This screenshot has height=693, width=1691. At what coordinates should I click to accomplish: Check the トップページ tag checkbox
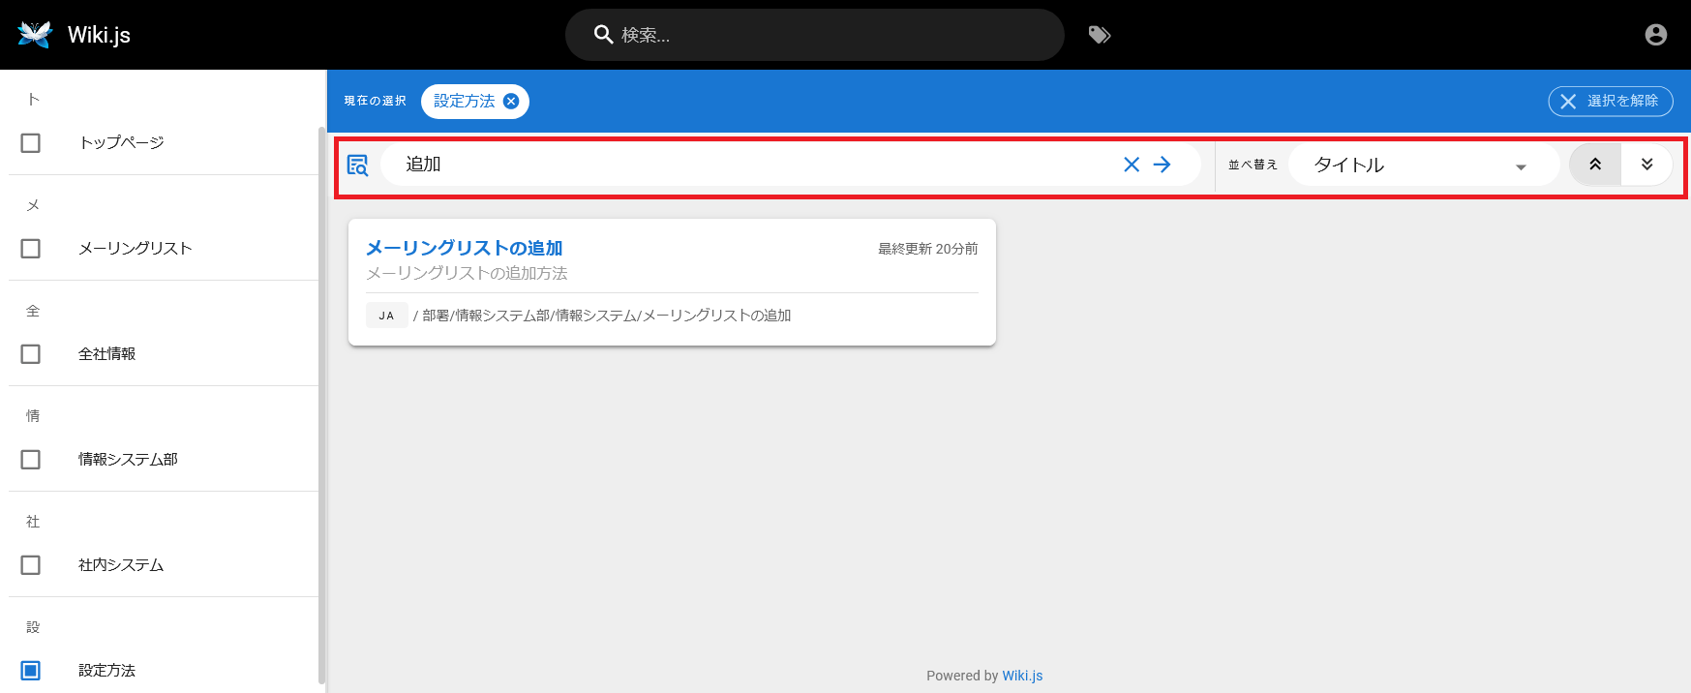pos(31,143)
